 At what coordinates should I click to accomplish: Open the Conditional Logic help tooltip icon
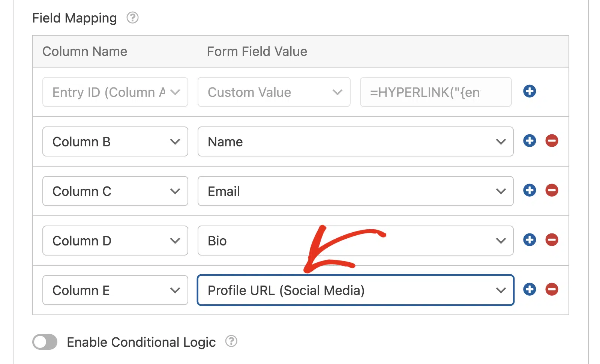click(x=231, y=341)
